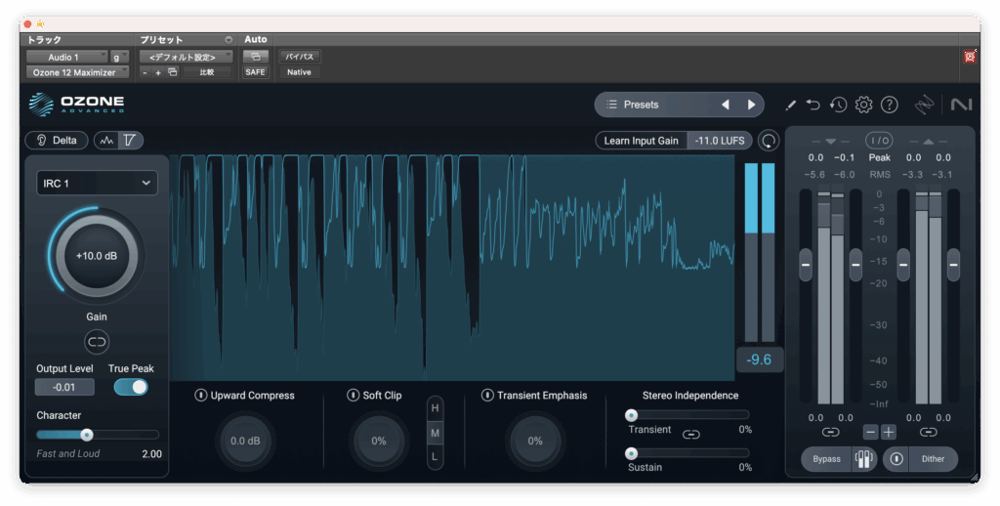This screenshot has height=506, width=1000.
Task: Open the Ozone 12 Maximizer plugin selector
Action: (x=74, y=72)
